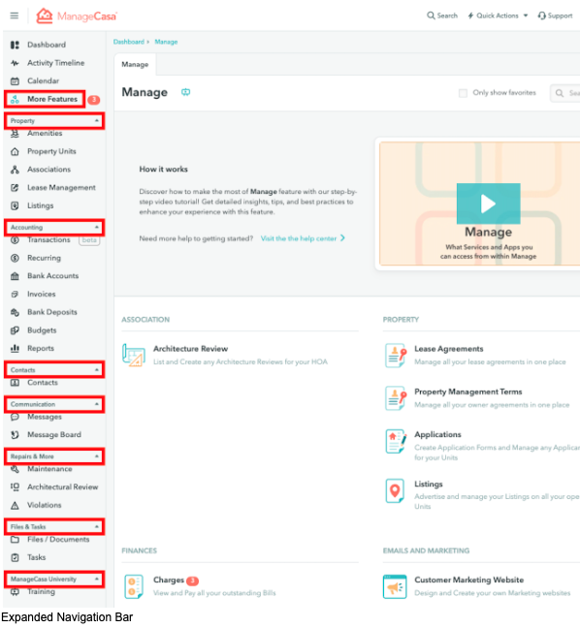Collapse the ManageCasa University section
The image size is (580, 628).
click(x=54, y=580)
